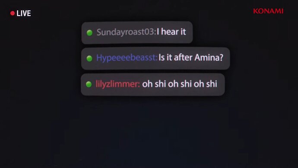Click the "03" digits in Sundayroast03
This screenshot has width=298, height=168.
pyautogui.click(x=149, y=32)
